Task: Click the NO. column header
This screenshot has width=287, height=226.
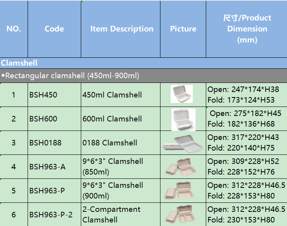Action: tap(14, 29)
